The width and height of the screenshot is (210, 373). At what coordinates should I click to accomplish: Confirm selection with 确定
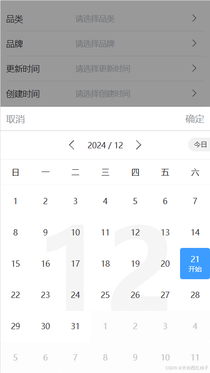(195, 119)
